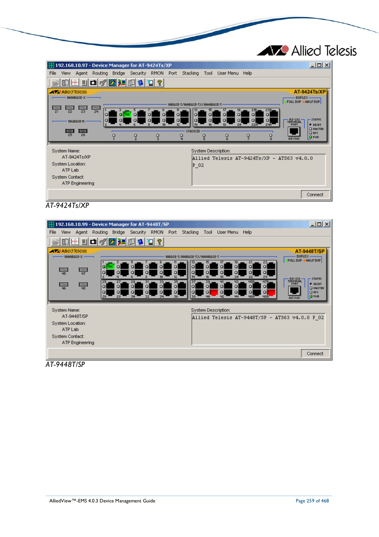Click book icon in AT-9424Ts/XP window toolbar

65,83
